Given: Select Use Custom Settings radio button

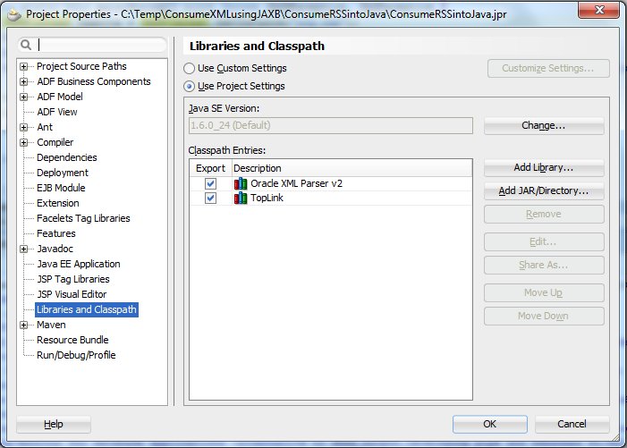Looking at the screenshot, I should [189, 68].
